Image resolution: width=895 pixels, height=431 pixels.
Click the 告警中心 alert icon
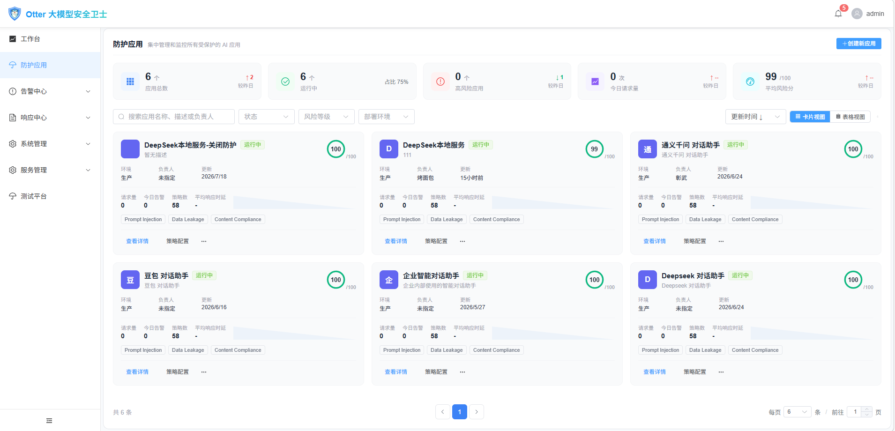coord(13,91)
